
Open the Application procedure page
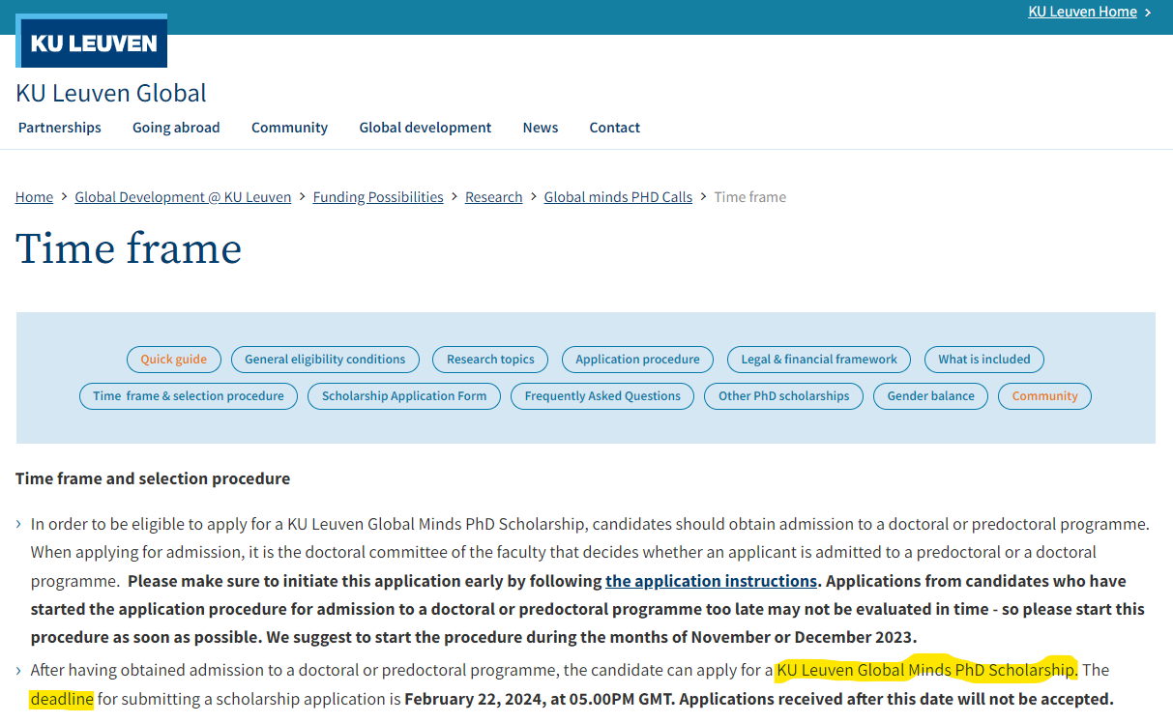click(x=637, y=360)
